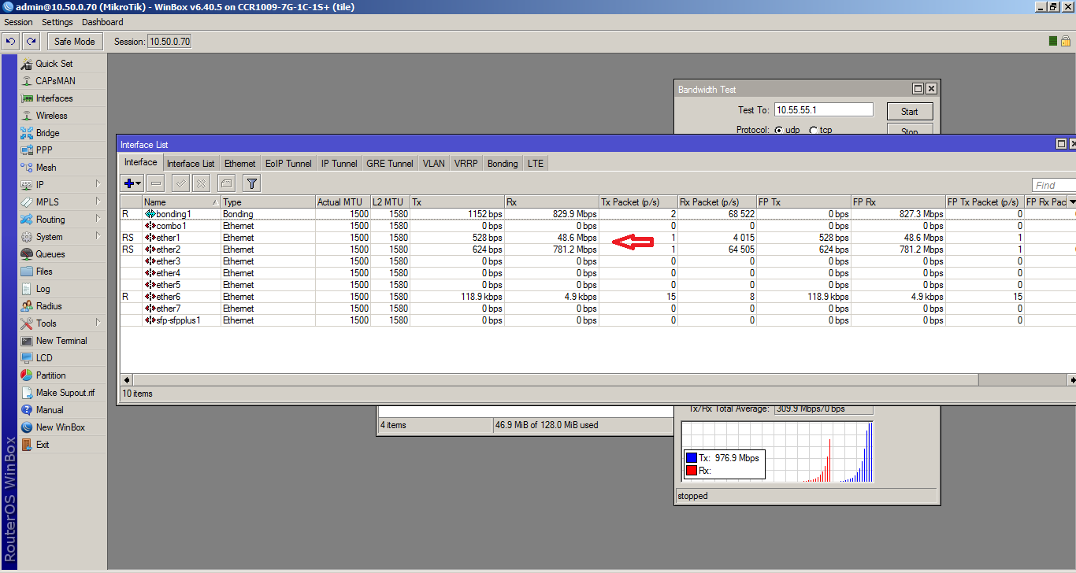Open the blue plus add-interface dropdown
Image resolution: width=1076 pixels, height=573 pixels.
(132, 183)
